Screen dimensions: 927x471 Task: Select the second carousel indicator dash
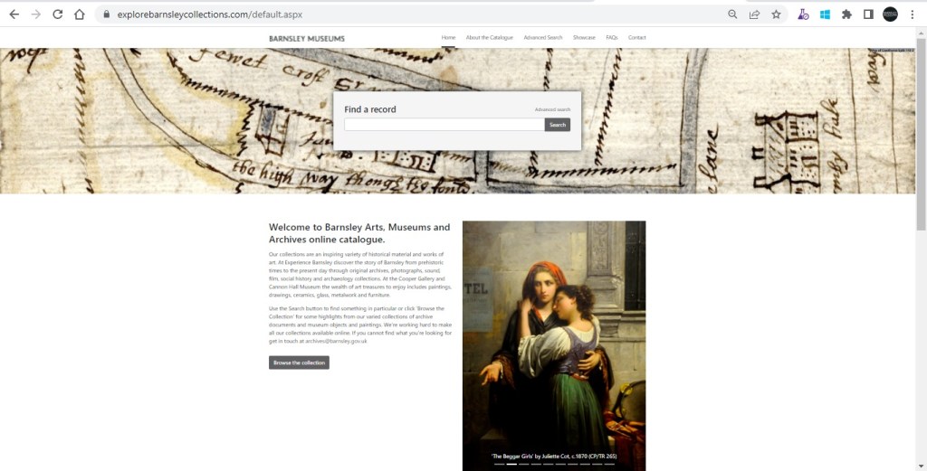pos(511,464)
